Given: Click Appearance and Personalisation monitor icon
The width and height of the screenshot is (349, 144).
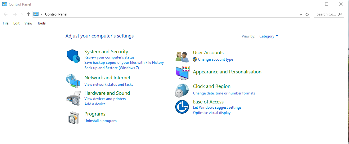Looking at the screenshot, I should 182,73.
